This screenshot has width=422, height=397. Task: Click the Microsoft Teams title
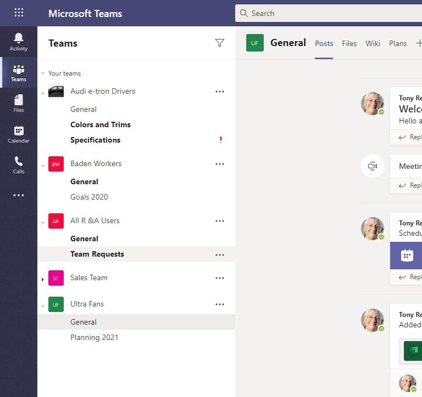[x=85, y=13]
